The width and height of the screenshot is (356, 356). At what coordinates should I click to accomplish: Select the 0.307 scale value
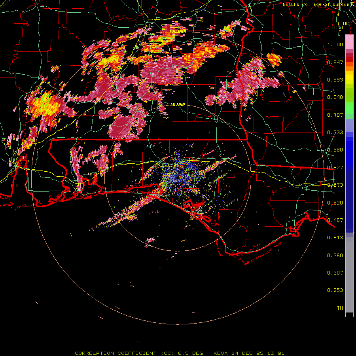coord(335,273)
